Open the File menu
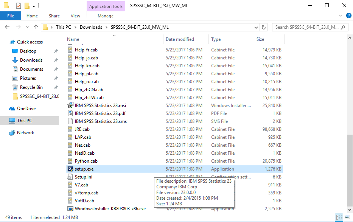This screenshot has height=222, width=353. click(11, 16)
